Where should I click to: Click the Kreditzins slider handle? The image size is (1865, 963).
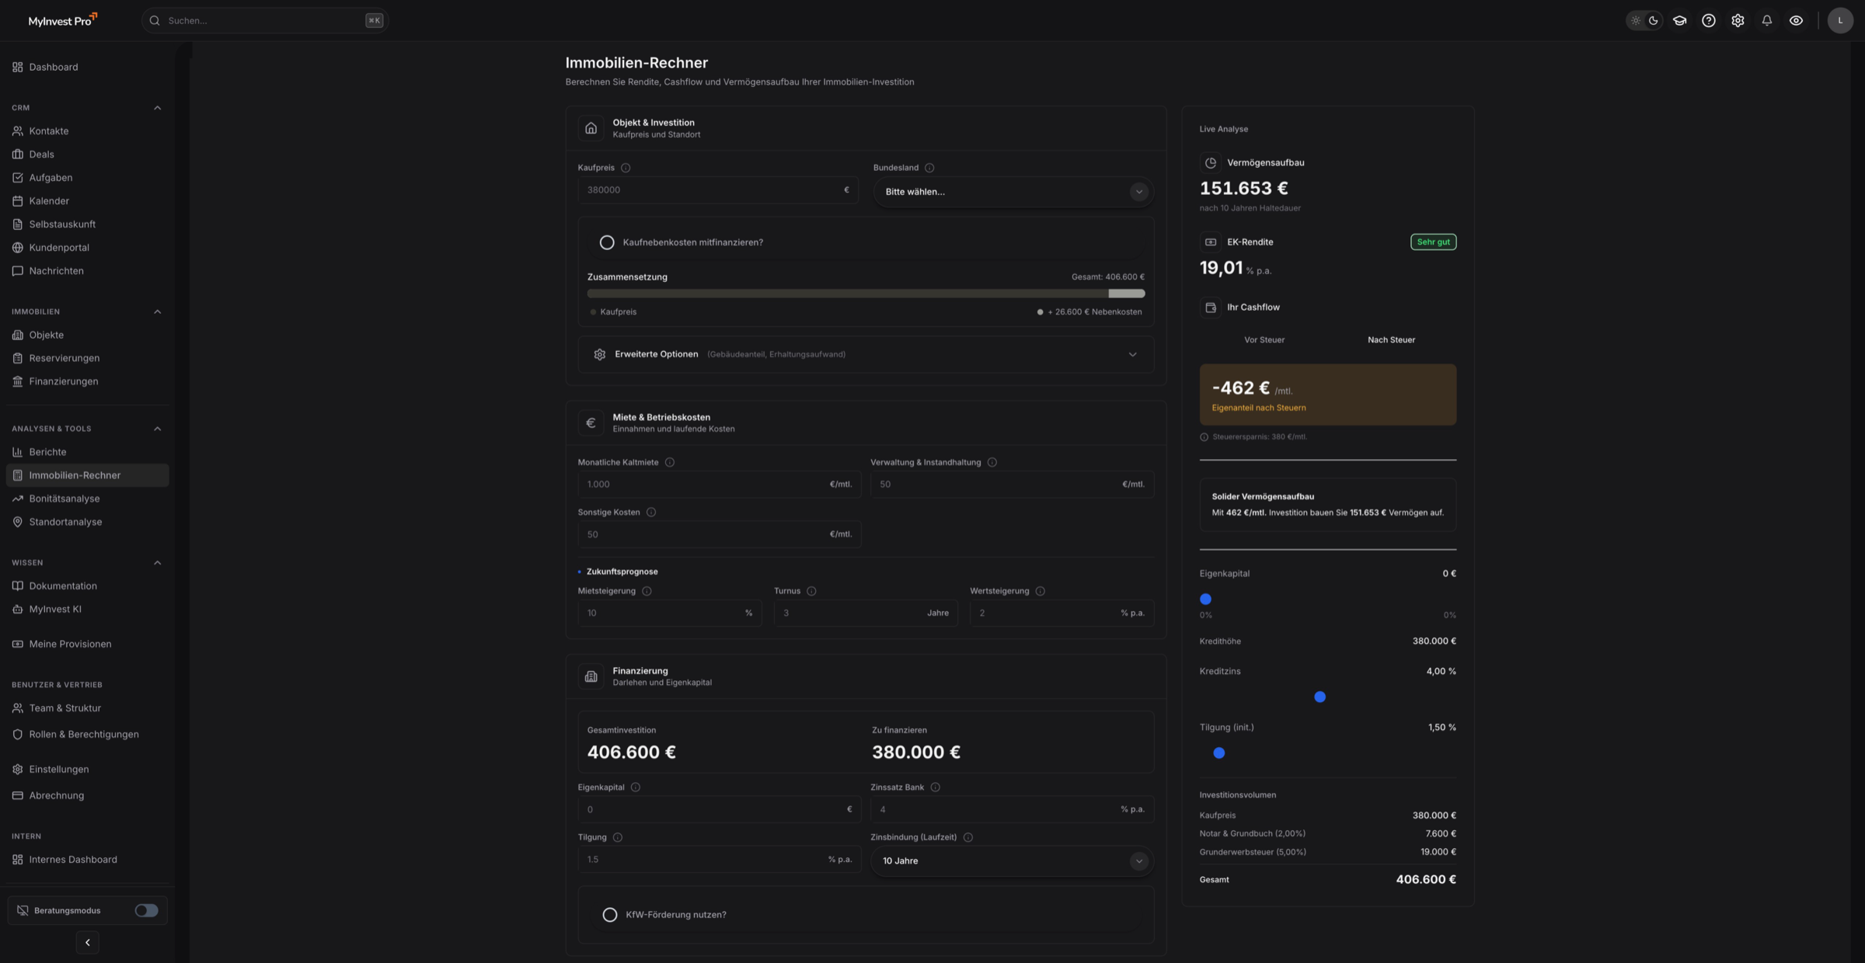(1319, 697)
